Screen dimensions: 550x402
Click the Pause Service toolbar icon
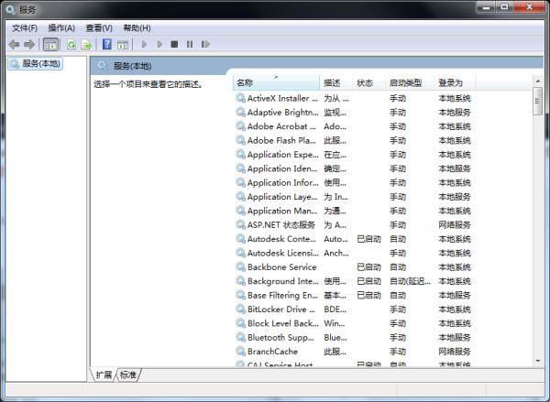tap(190, 44)
